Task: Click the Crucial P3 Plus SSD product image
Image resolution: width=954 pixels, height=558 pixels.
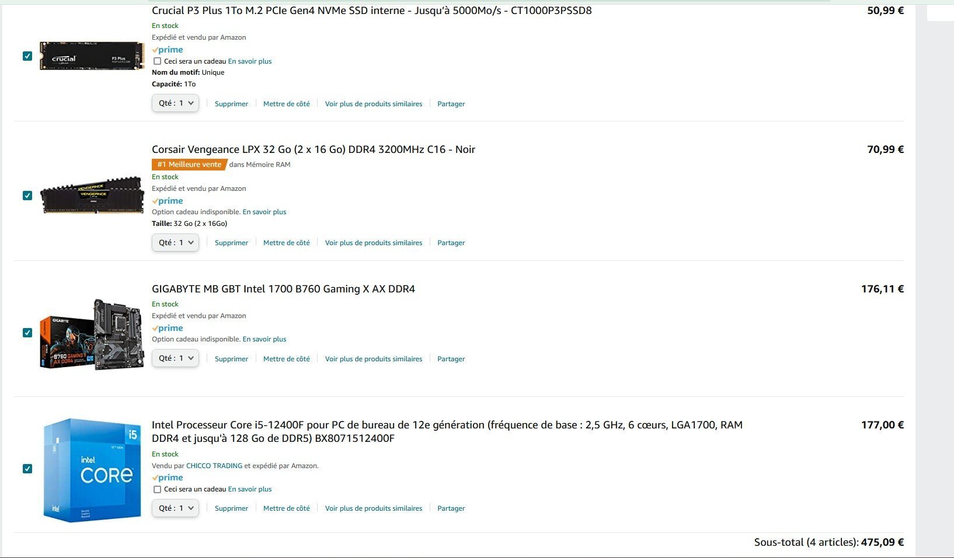Action: pos(92,56)
